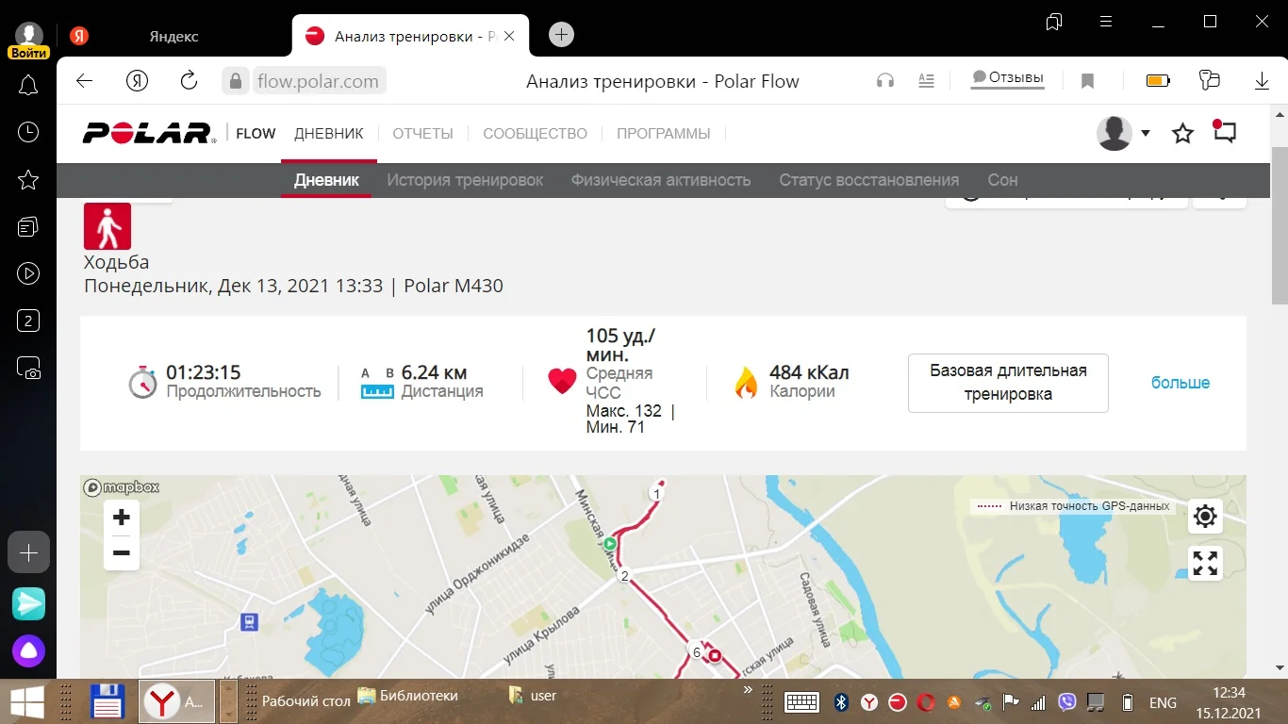Open the ДНЕВНИК top menu item
Screen dimensions: 1288x724
pos(329,134)
